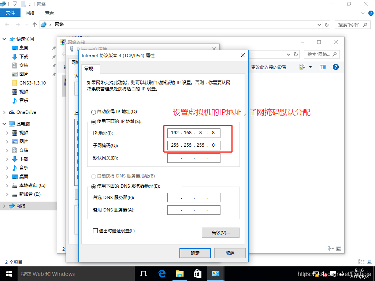Screen dimensions: 375x281
Task: Click the Explorer help icon
Action: pos(371,13)
